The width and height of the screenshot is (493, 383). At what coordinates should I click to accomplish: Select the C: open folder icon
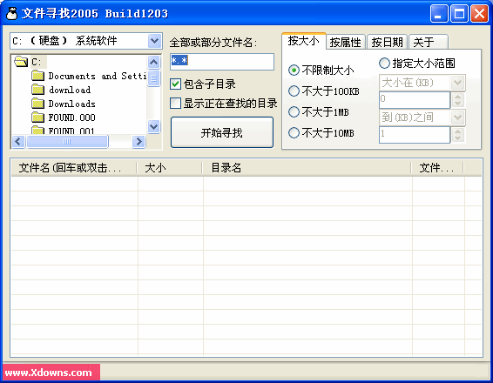pos(21,61)
